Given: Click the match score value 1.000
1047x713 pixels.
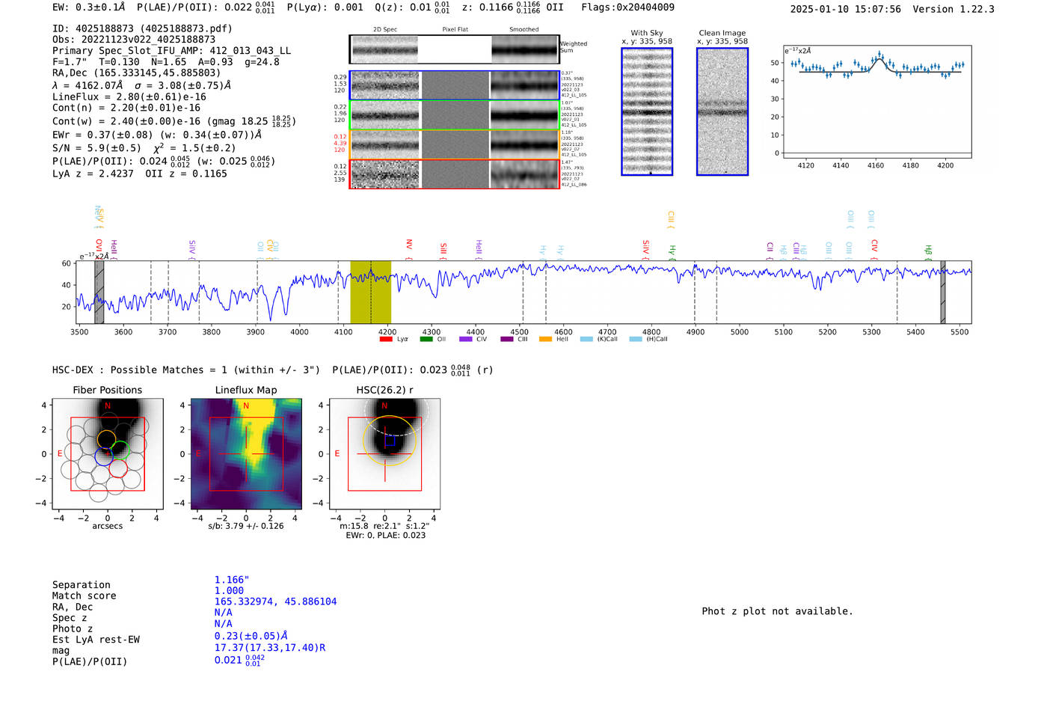Looking at the screenshot, I should [229, 590].
